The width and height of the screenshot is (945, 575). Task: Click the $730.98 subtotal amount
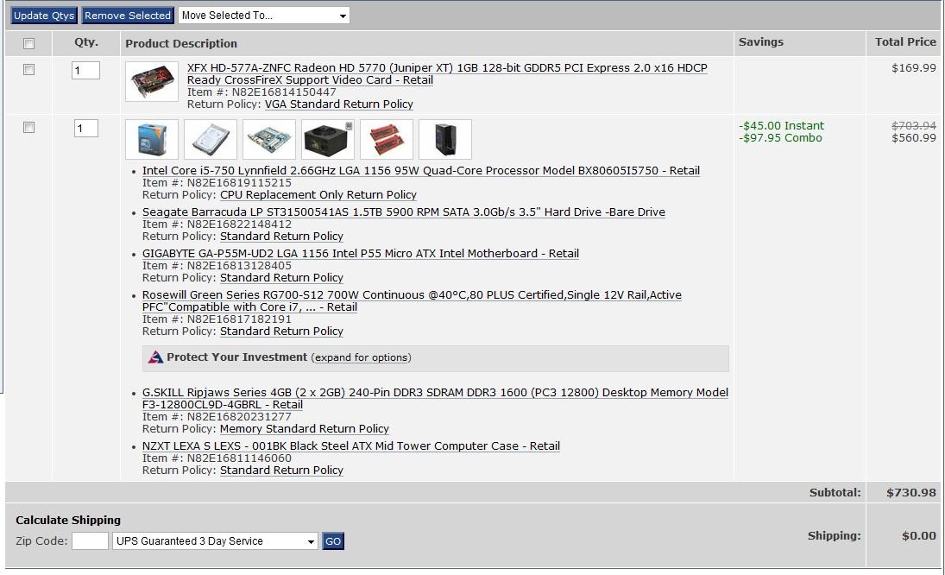(x=911, y=493)
